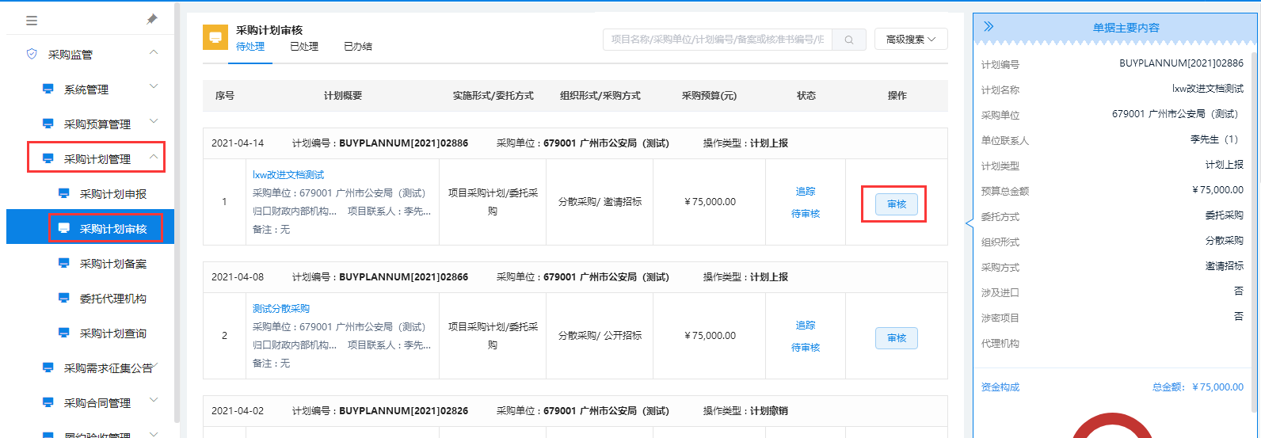This screenshot has width=1261, height=438.
Task: Collapse the 采购计划管理 menu chevron
Action: coord(154,158)
